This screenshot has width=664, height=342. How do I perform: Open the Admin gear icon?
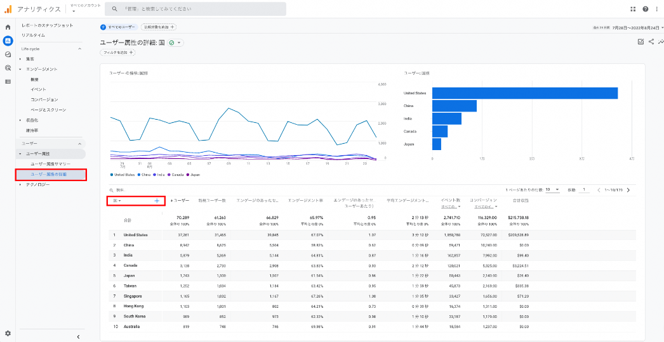coord(8,334)
